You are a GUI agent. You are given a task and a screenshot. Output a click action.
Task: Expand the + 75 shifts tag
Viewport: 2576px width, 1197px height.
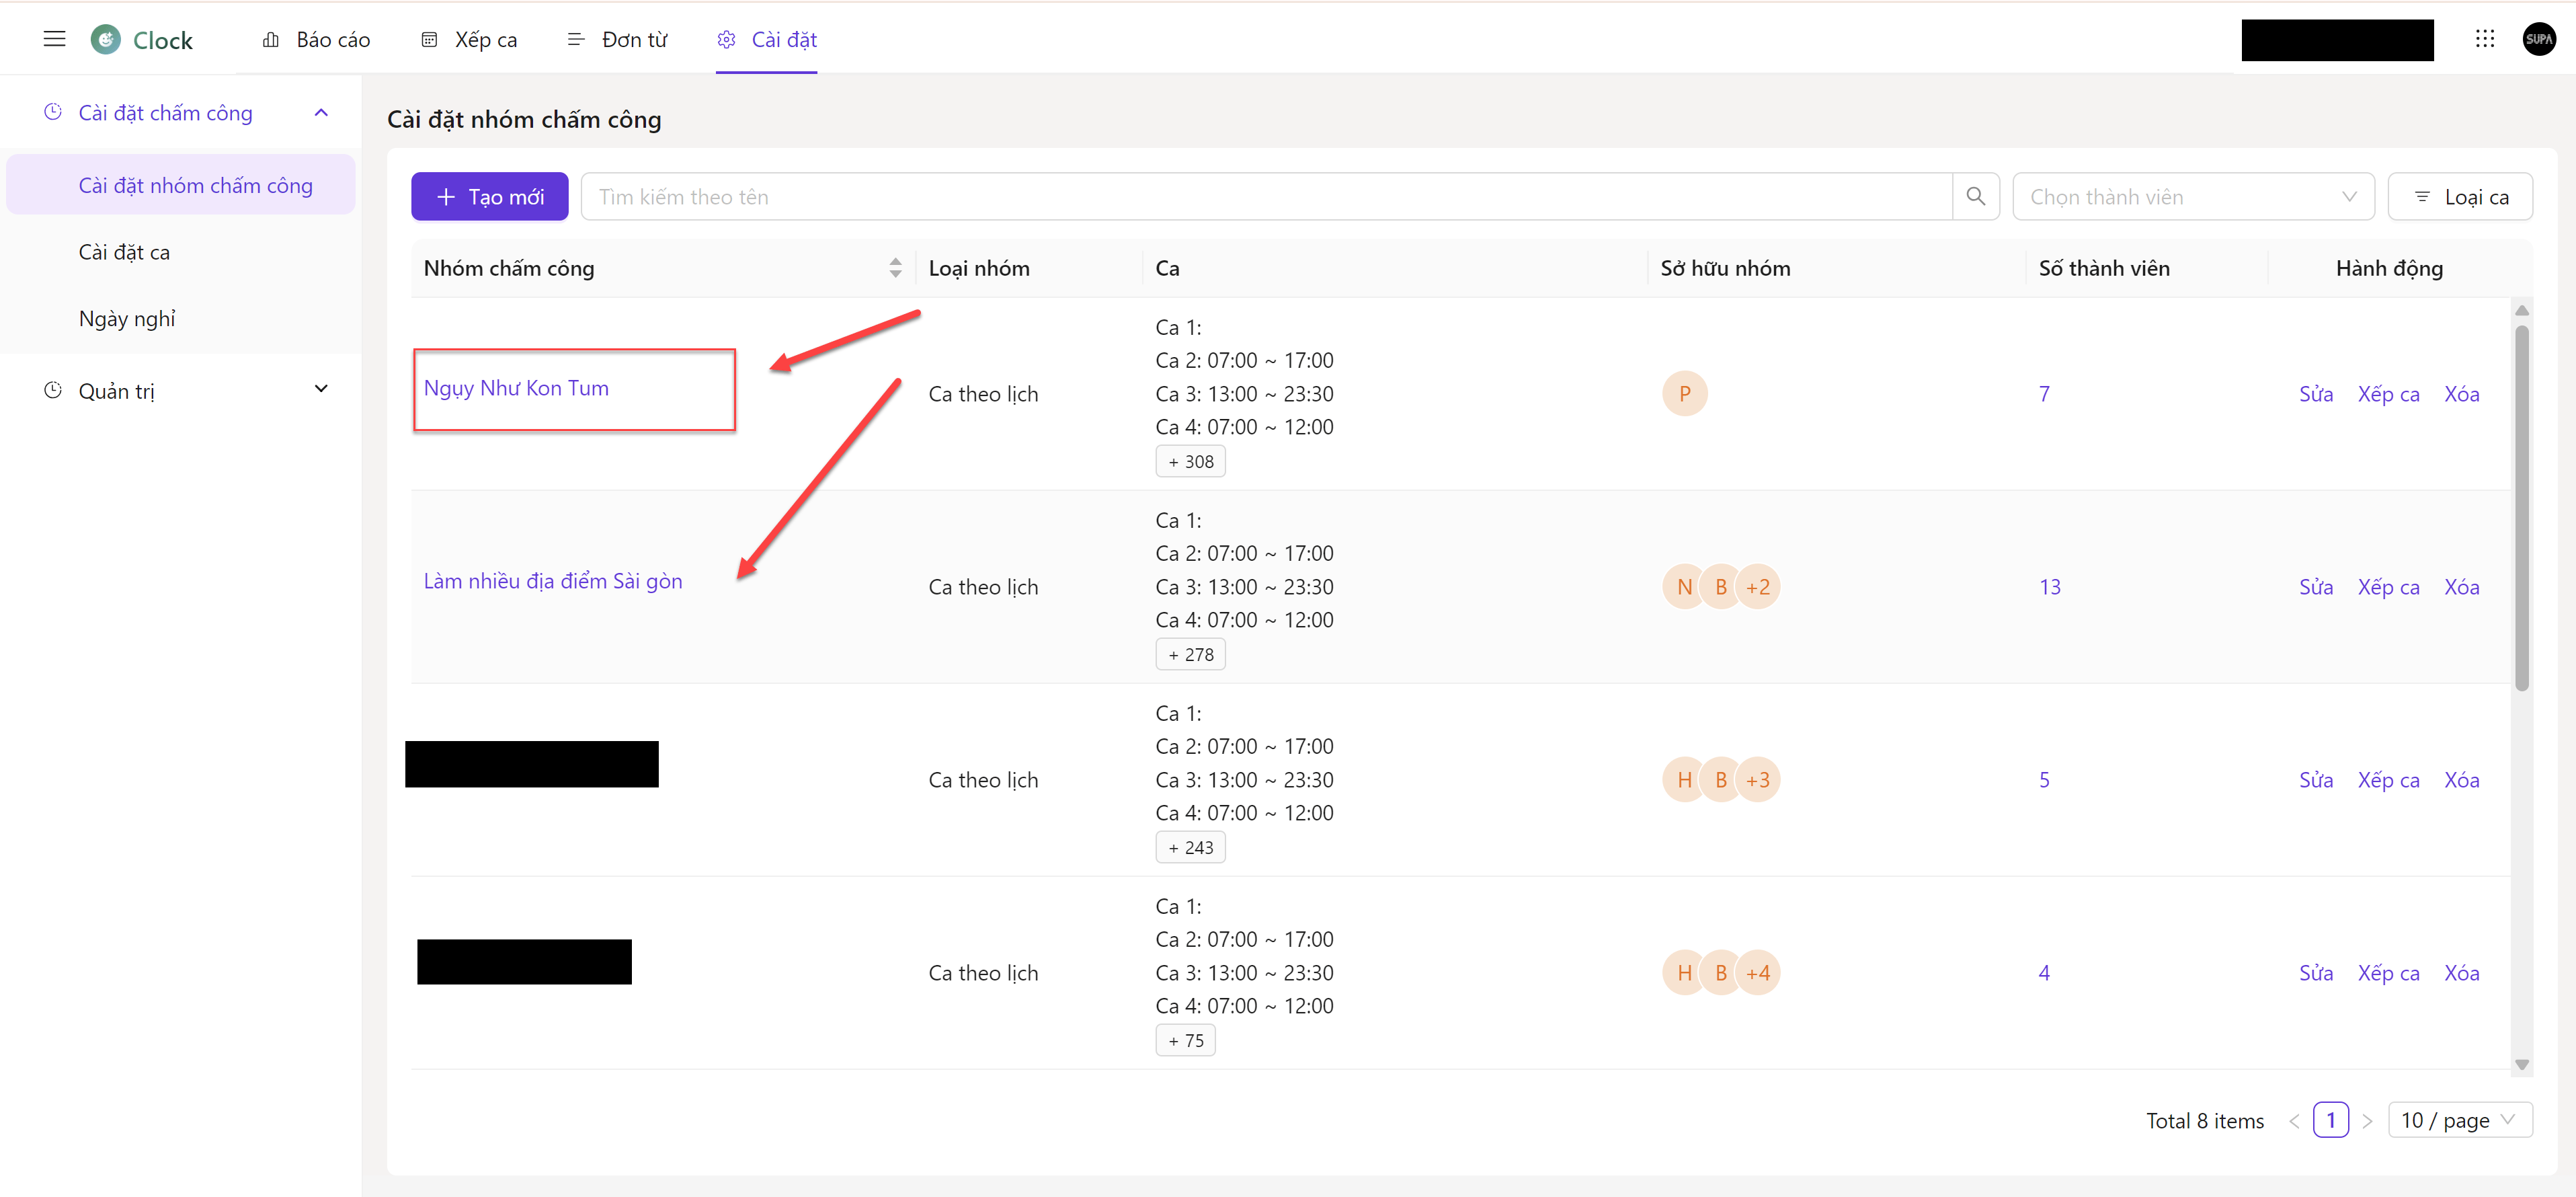[x=1185, y=1040]
